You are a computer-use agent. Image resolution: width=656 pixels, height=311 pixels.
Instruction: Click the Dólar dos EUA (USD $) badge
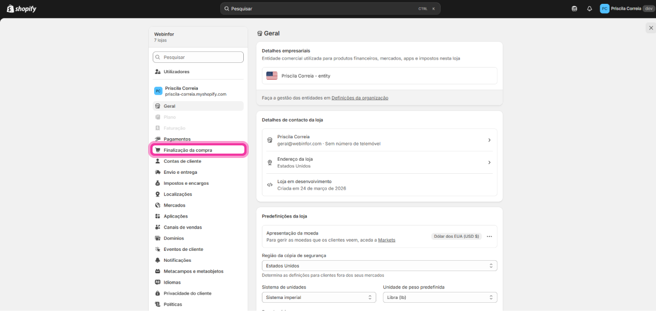point(456,237)
